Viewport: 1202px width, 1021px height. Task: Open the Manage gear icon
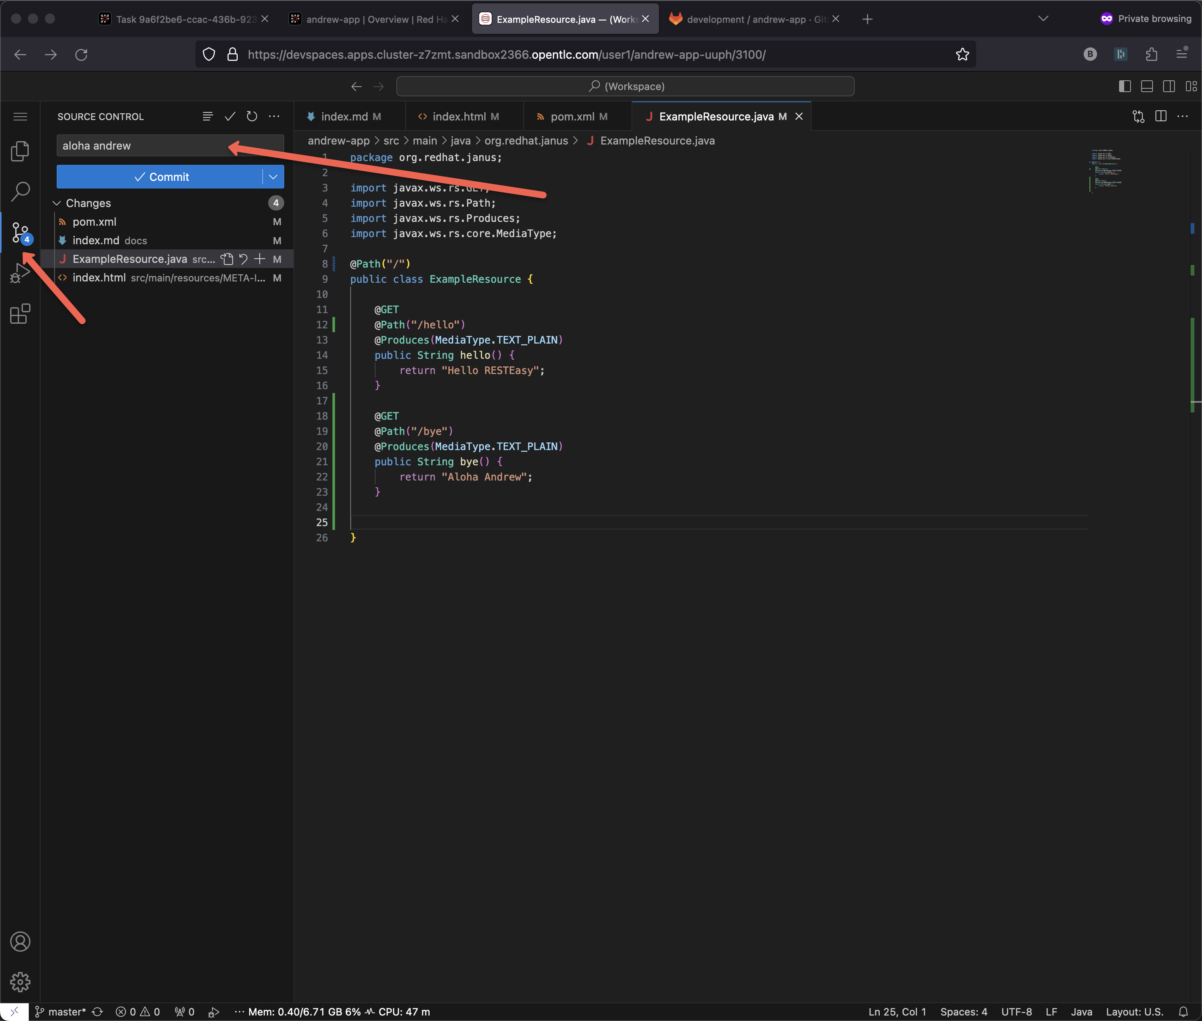pos(20,982)
